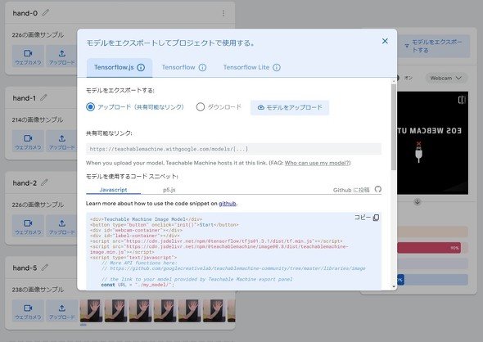Image resolution: width=483 pixels, height=342 pixels.
Task: Click the アップロード button for hand-0
Action: point(62,56)
